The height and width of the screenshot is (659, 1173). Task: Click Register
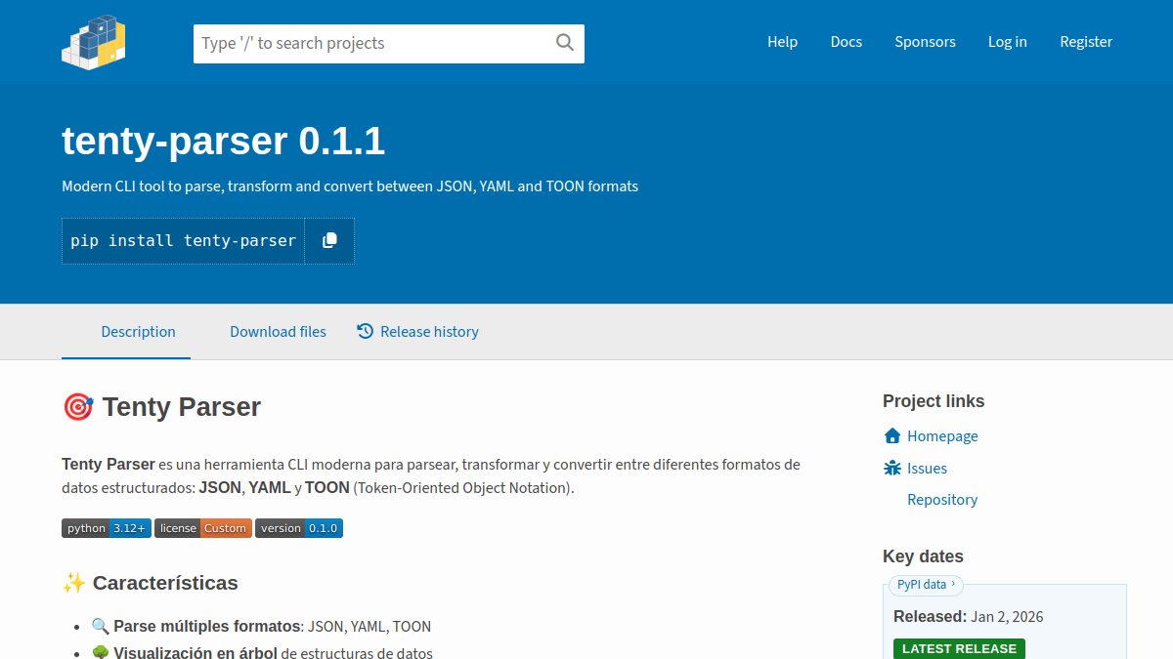pos(1086,42)
